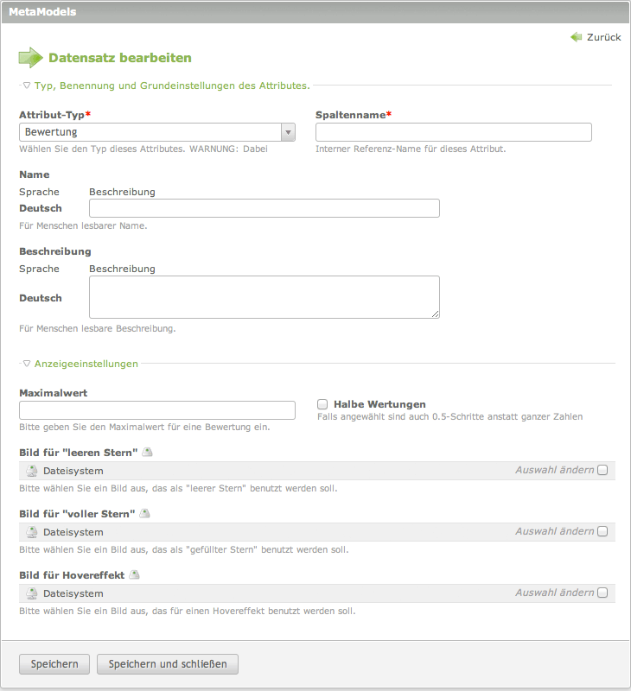The width and height of the screenshot is (631, 691).
Task: Click the file picker icon next to Hovereffekt label
Action: pyautogui.click(x=134, y=574)
